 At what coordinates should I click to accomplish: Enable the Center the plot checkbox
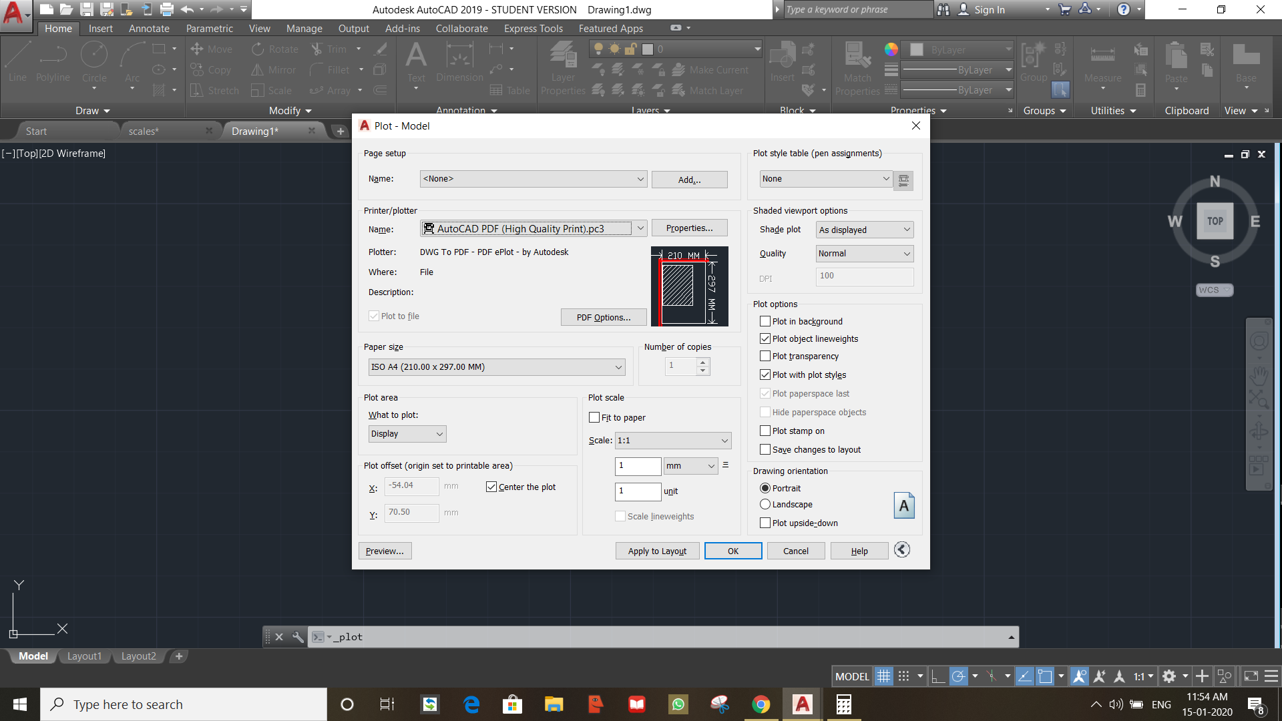491,487
